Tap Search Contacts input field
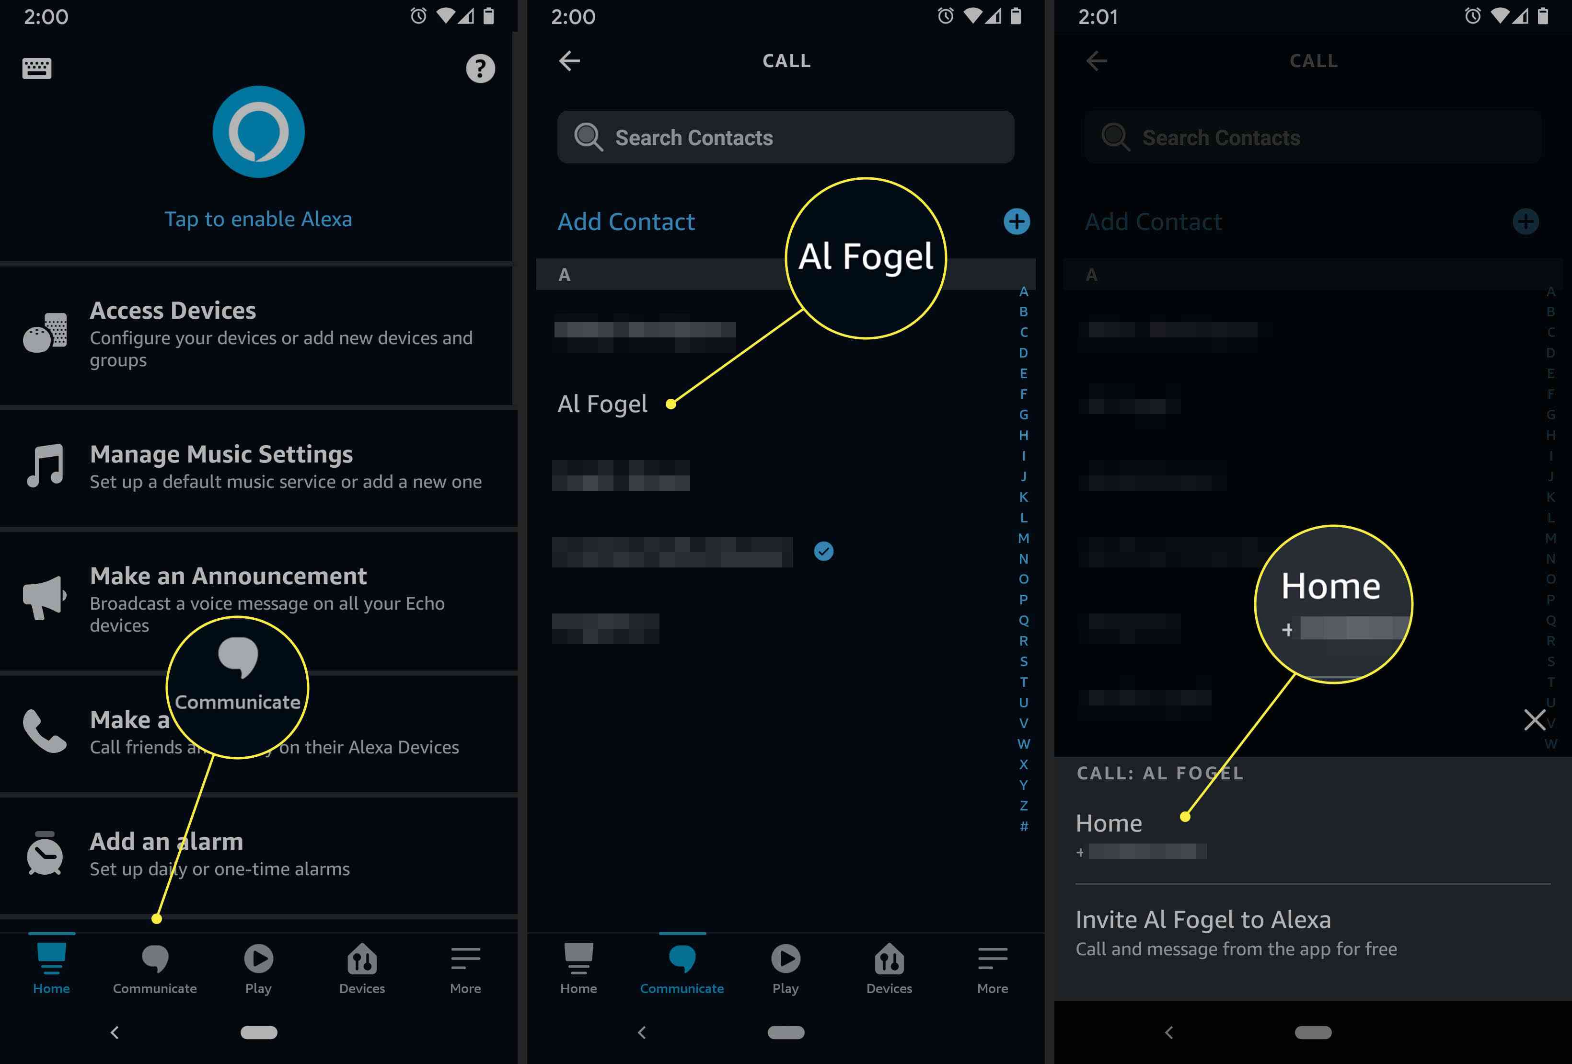The height and width of the screenshot is (1064, 1572). (787, 137)
